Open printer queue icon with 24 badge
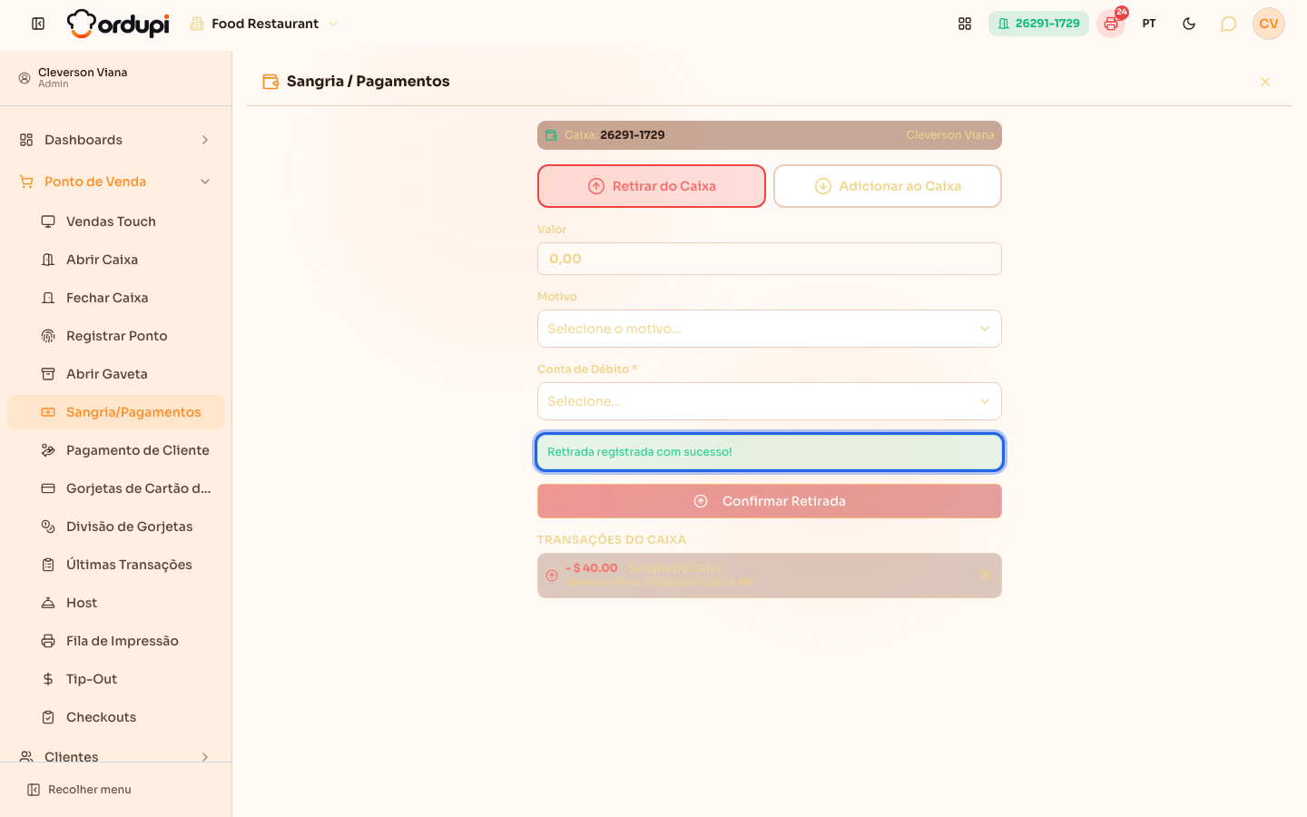The height and width of the screenshot is (817, 1307). coord(1111,24)
